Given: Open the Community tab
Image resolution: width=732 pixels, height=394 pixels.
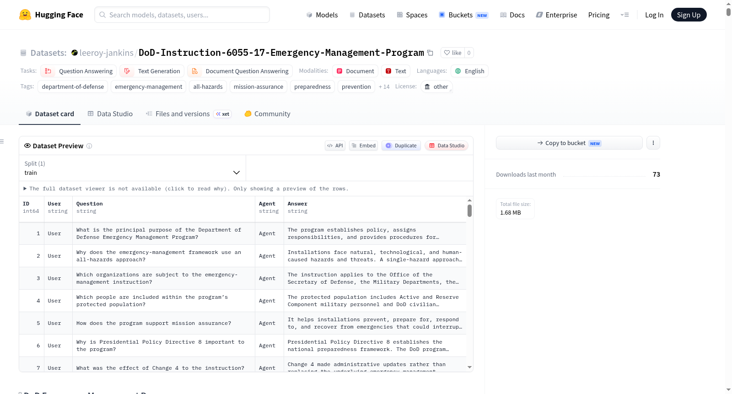Looking at the screenshot, I should coord(267,114).
